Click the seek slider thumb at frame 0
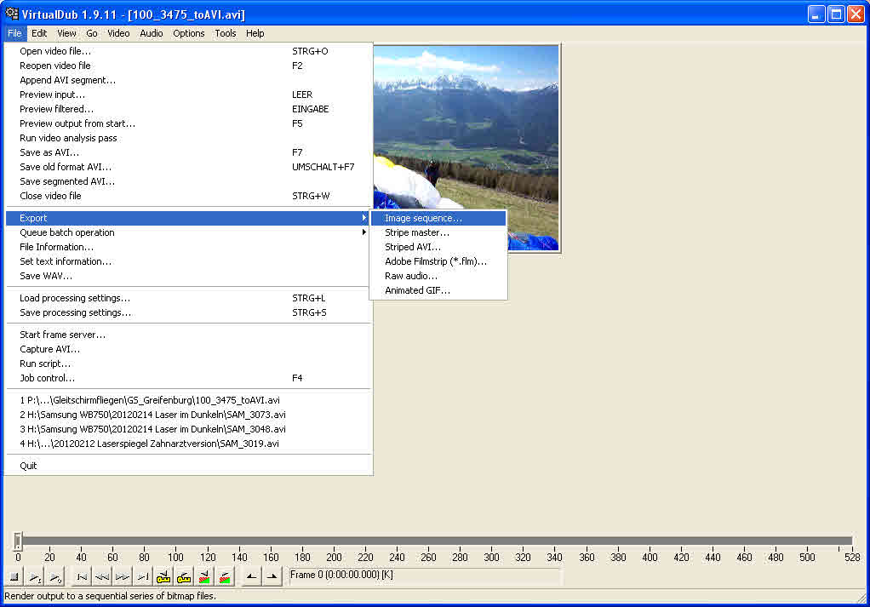Image resolution: width=870 pixels, height=607 pixels. tap(18, 541)
